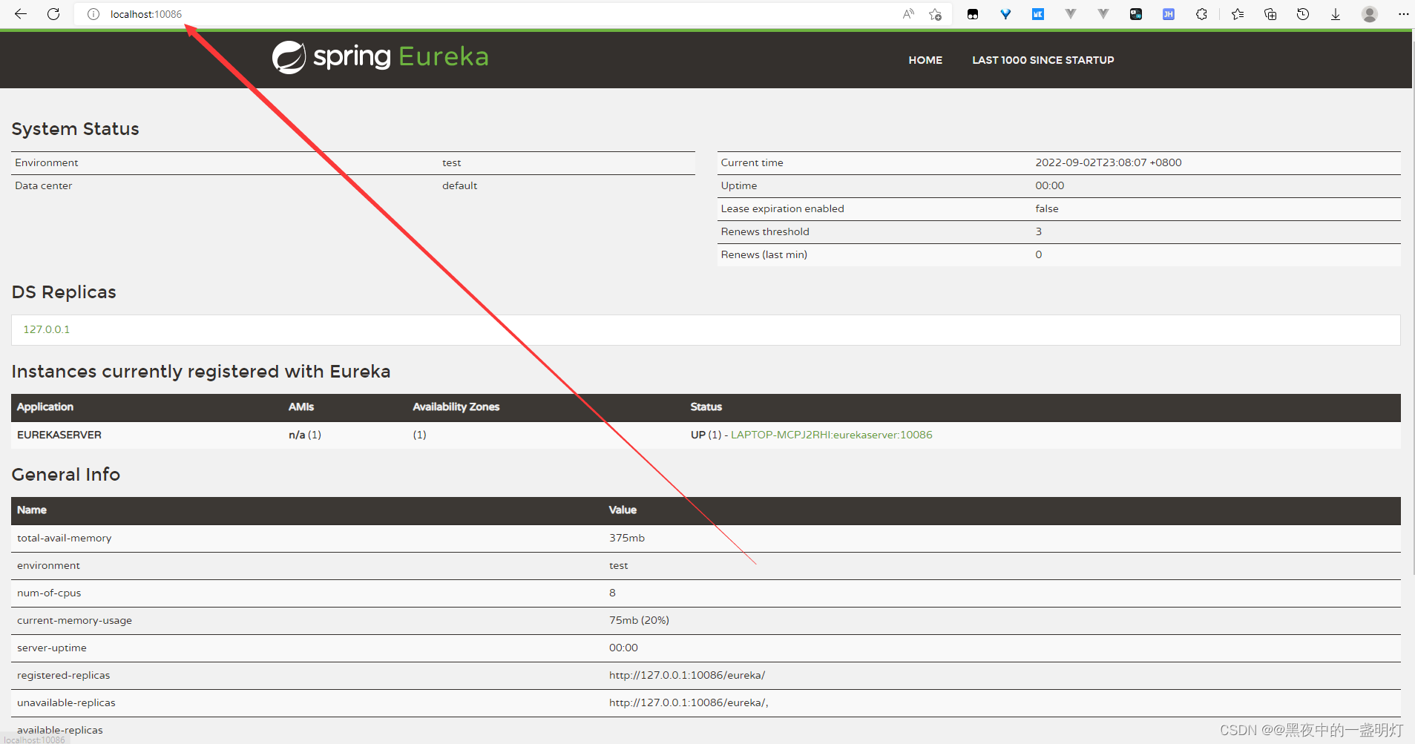Image resolution: width=1415 pixels, height=744 pixels.
Task: Open the Favorites list icon
Action: (1238, 14)
